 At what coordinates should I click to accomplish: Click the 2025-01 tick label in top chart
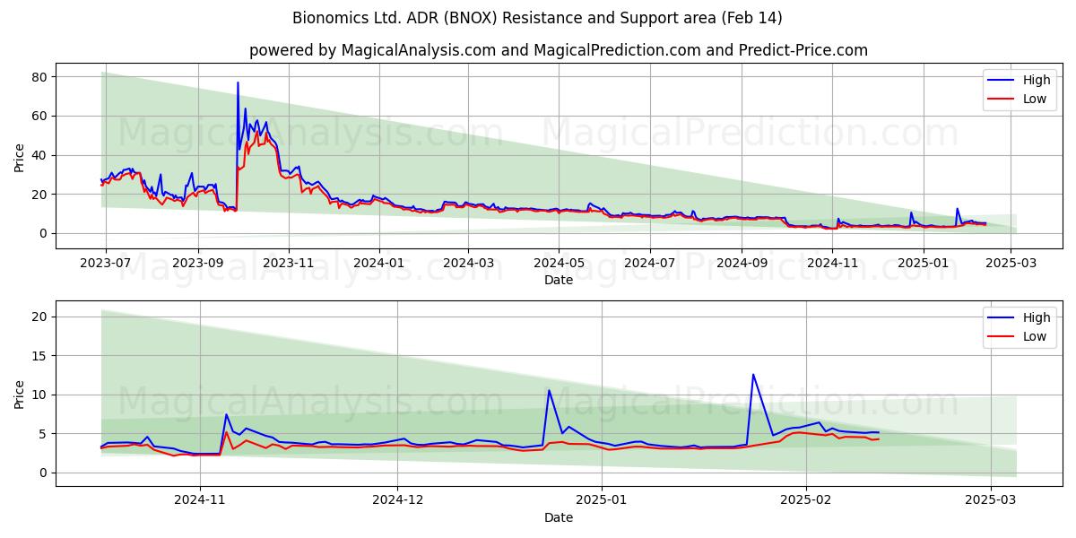924,262
